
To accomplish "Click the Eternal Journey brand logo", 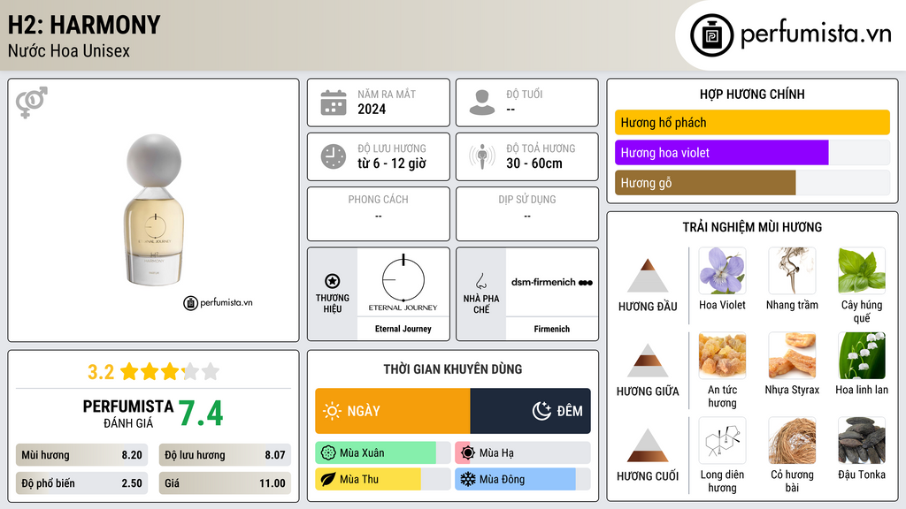I will click(403, 284).
